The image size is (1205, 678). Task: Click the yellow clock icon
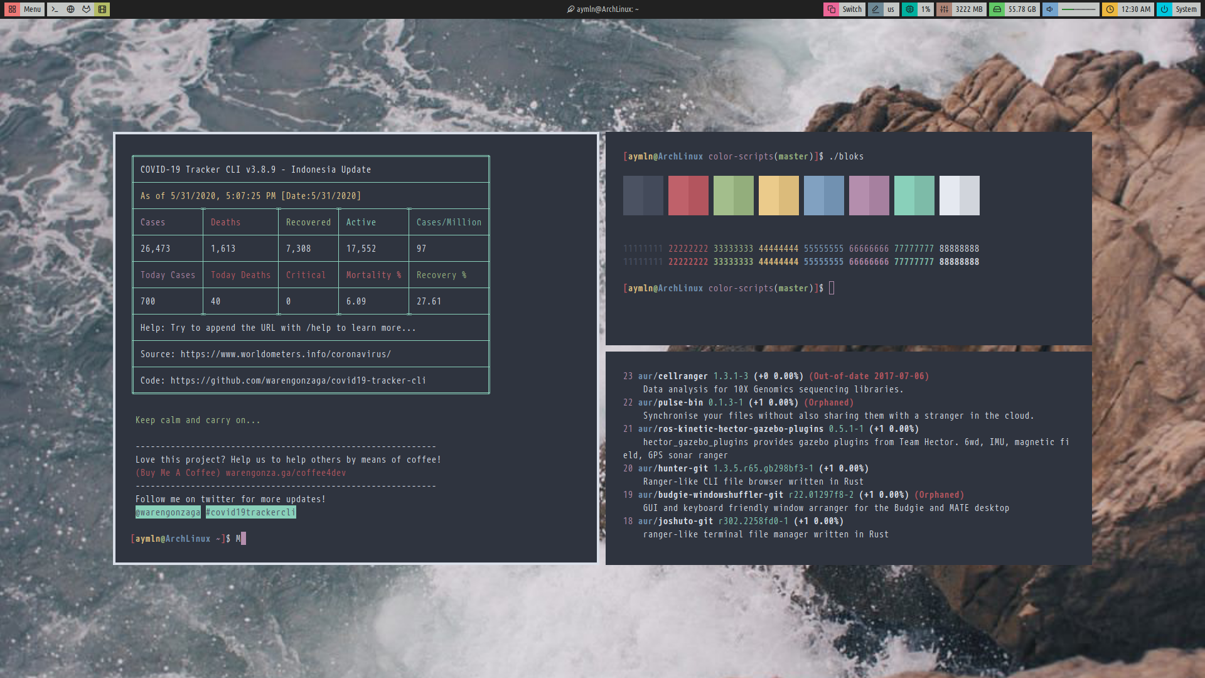tap(1110, 9)
